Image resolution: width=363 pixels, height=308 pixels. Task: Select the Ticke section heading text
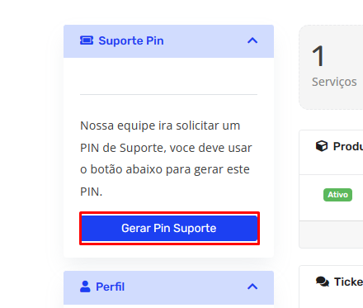348,282
